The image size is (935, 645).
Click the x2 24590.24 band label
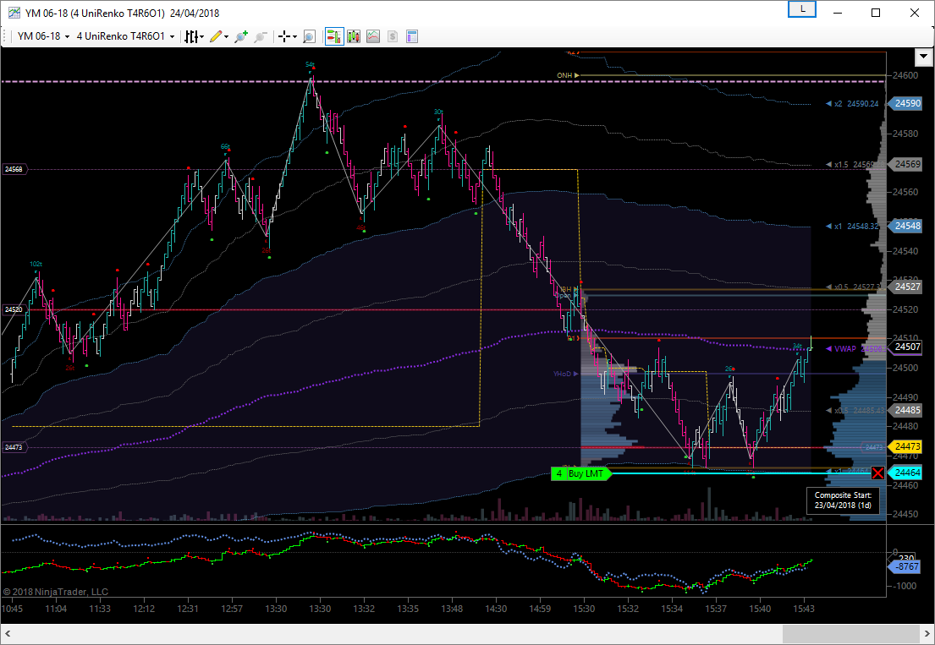[x=855, y=104]
